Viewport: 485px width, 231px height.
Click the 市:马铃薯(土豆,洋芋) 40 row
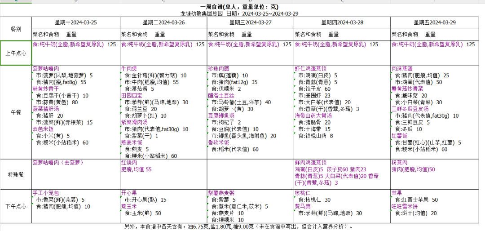coord(241,102)
